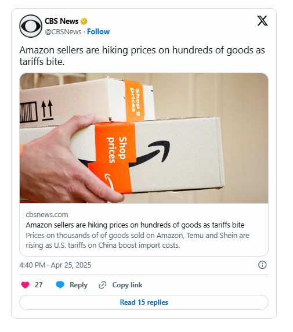Open the CBS News display name
Image resolution: width=293 pixels, height=332 pixels.
click(62, 21)
